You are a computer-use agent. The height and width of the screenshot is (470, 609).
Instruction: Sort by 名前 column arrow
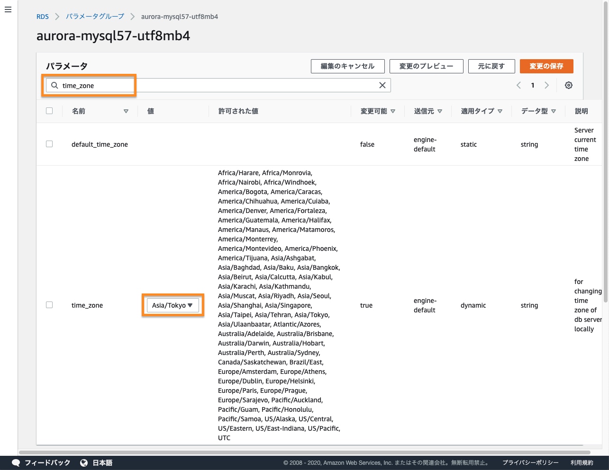point(126,111)
